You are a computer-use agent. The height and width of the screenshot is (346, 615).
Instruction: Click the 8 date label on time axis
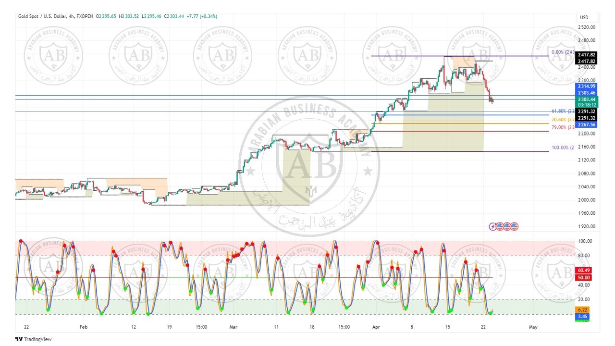coord(412,327)
